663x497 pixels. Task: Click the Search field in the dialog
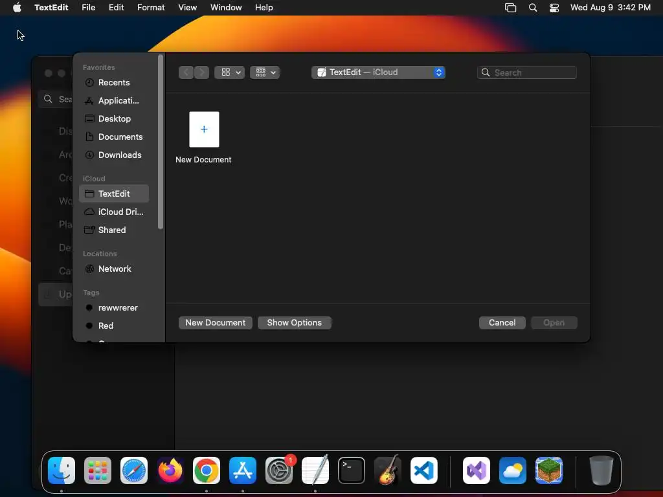click(527, 72)
